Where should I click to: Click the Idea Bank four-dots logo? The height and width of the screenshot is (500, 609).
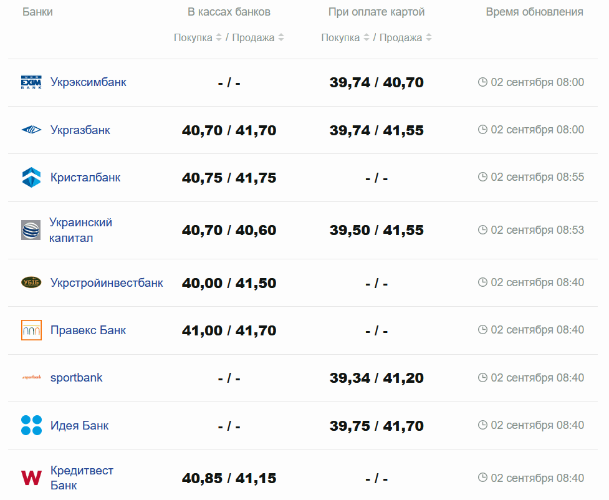click(31, 425)
